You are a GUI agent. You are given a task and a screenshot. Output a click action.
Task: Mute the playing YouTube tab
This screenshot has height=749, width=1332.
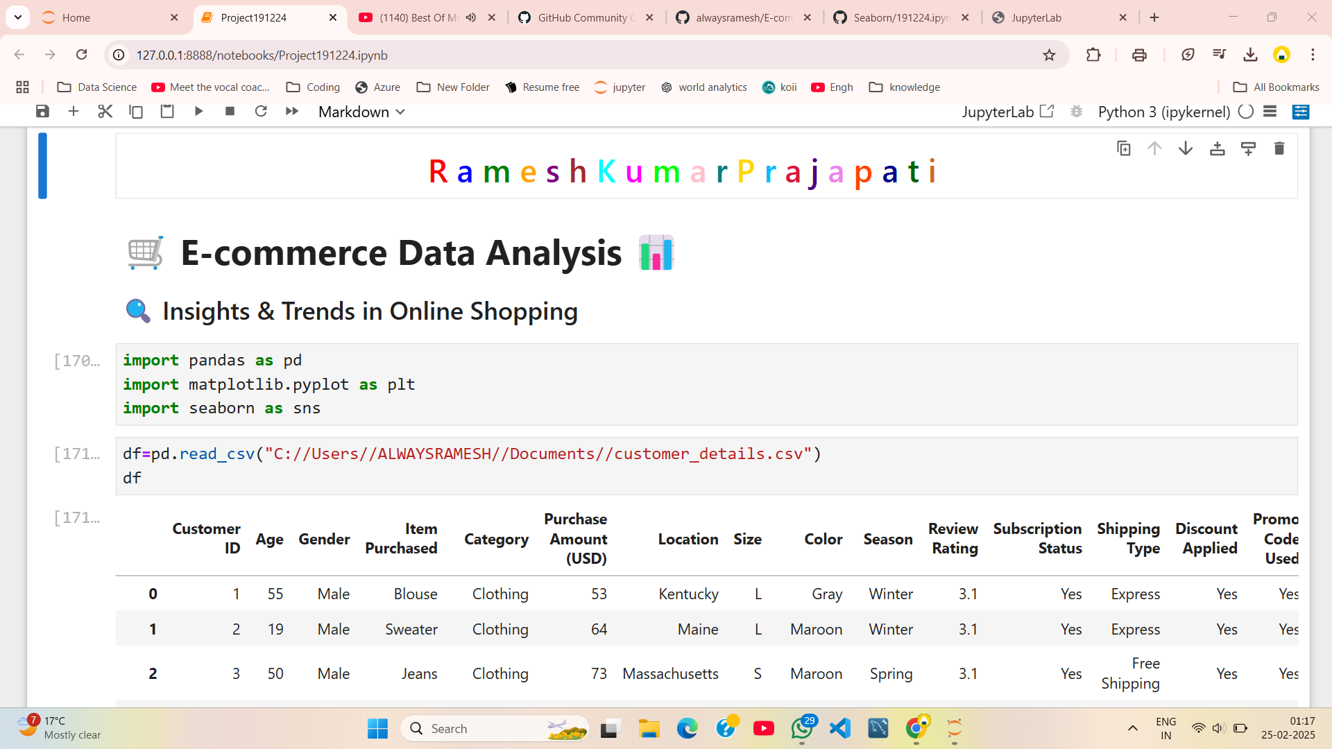coord(472,17)
